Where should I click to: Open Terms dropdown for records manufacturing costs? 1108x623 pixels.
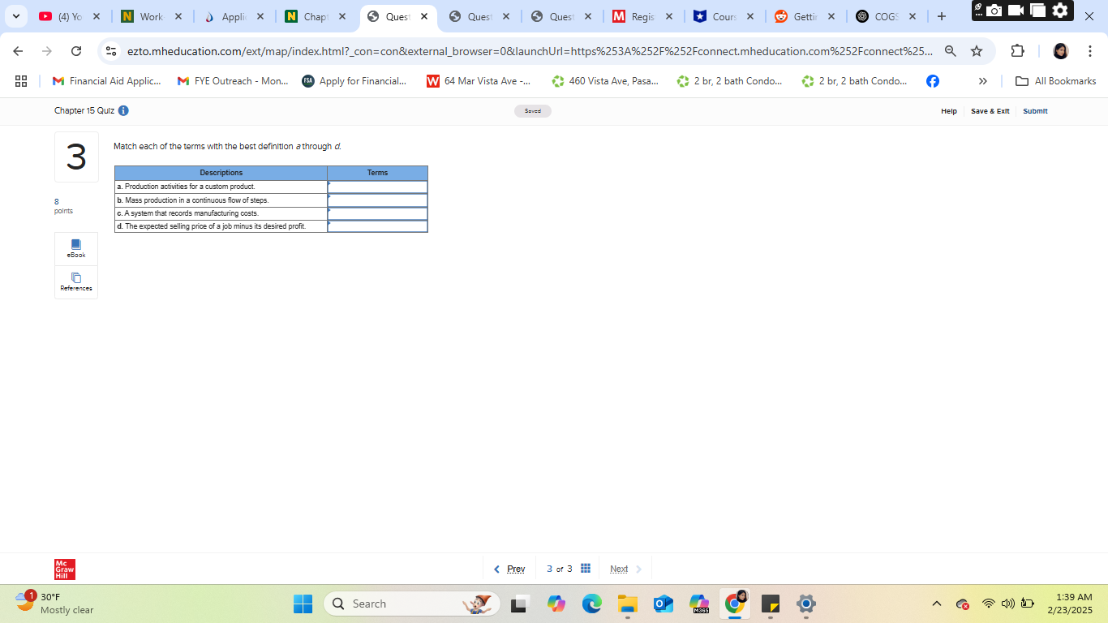tap(378, 213)
